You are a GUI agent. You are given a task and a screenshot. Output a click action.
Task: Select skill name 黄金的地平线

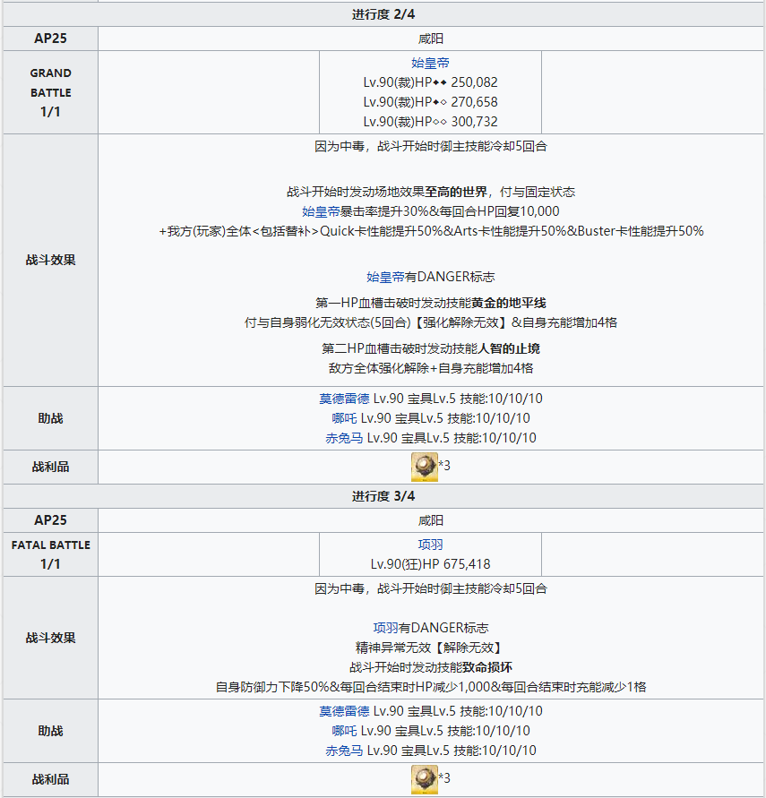[509, 304]
